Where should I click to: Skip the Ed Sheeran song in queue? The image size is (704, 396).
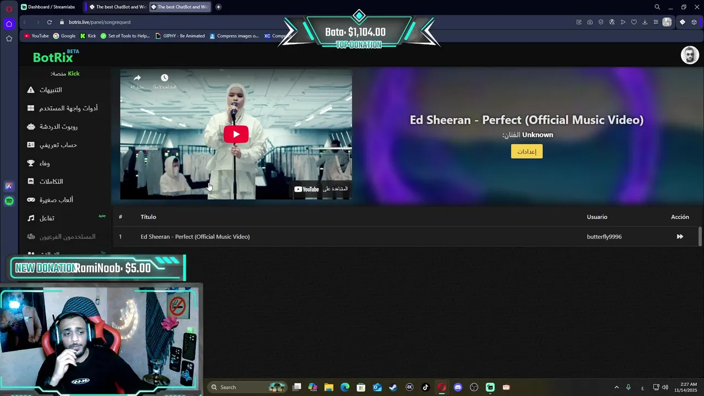680,237
